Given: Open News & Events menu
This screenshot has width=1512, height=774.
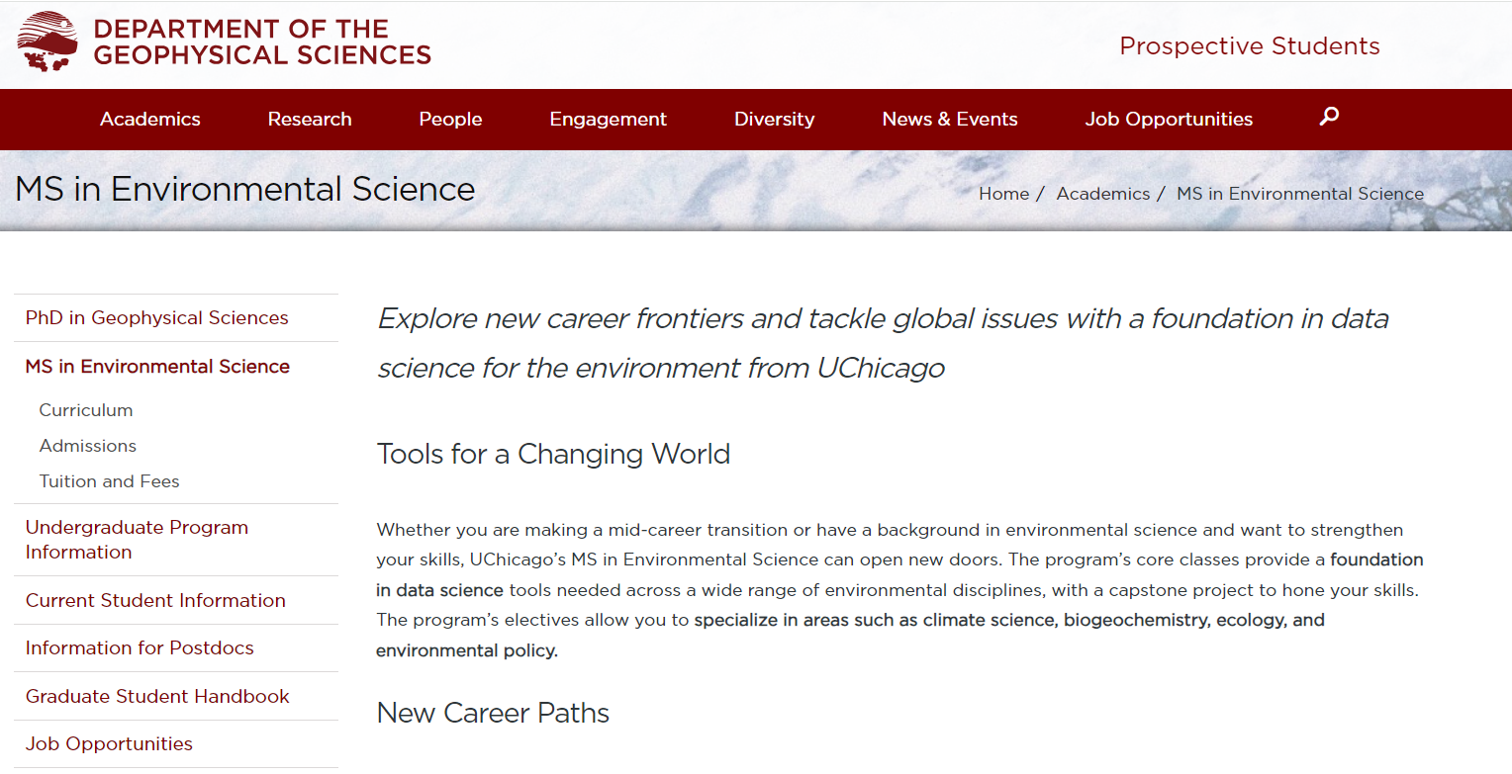Looking at the screenshot, I should click(950, 120).
